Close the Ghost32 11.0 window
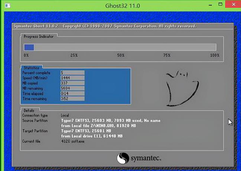 [233, 4]
